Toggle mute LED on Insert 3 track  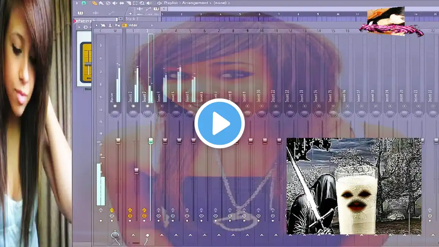coord(162,106)
